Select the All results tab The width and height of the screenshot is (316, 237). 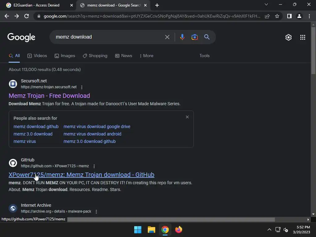[14, 56]
